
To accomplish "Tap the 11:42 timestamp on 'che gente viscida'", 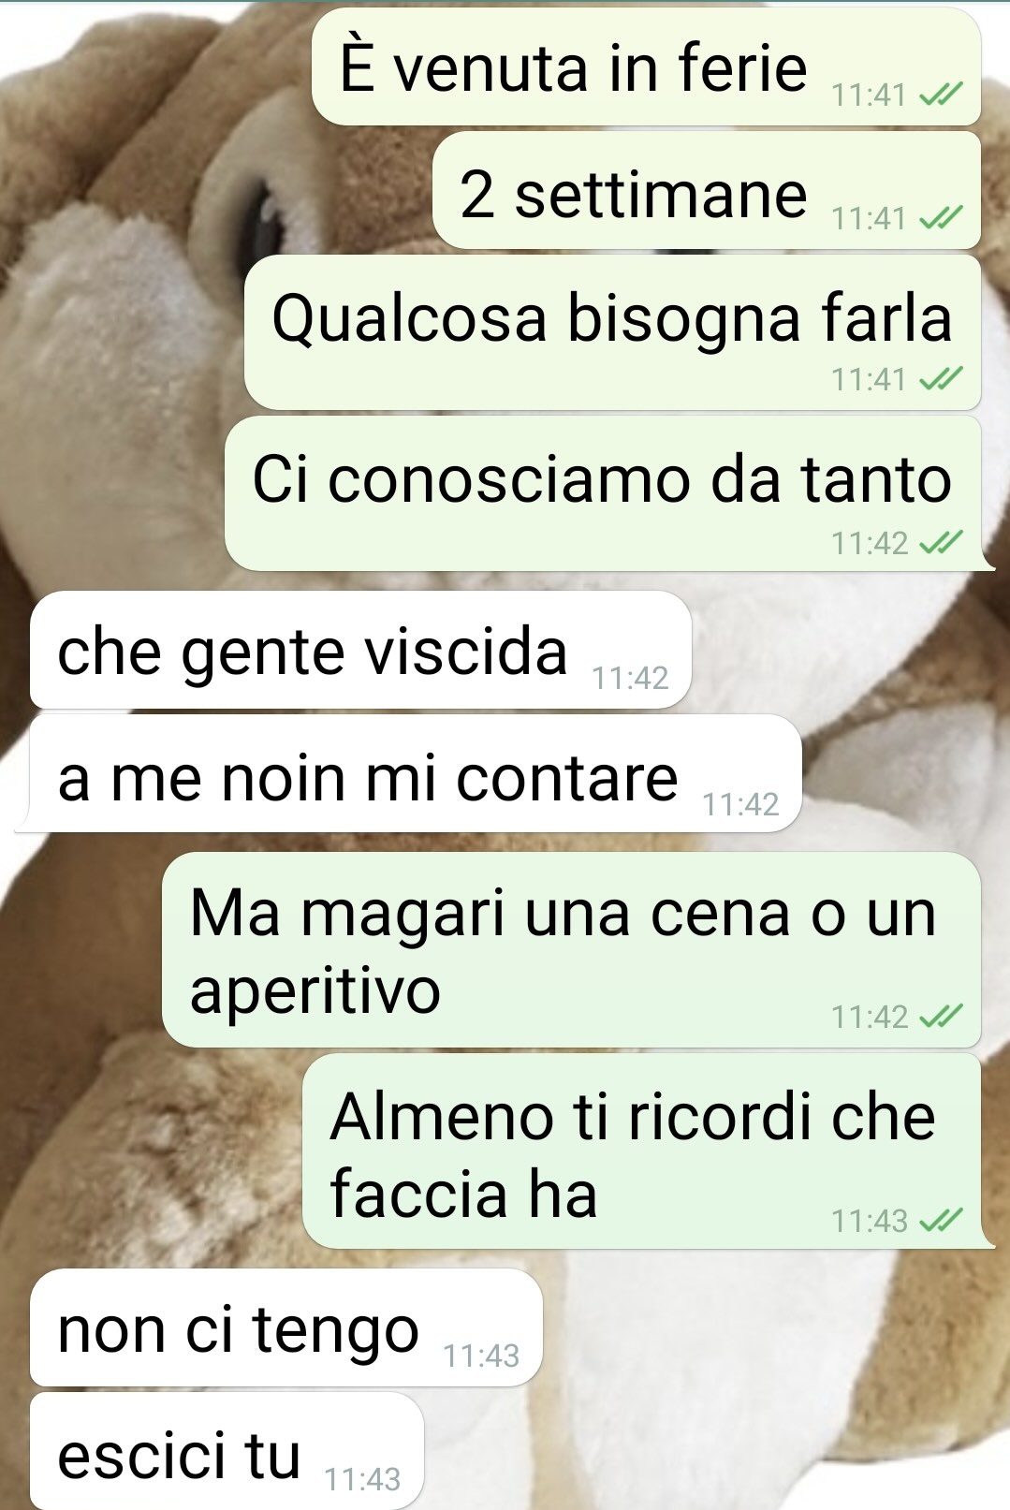I will click(630, 677).
